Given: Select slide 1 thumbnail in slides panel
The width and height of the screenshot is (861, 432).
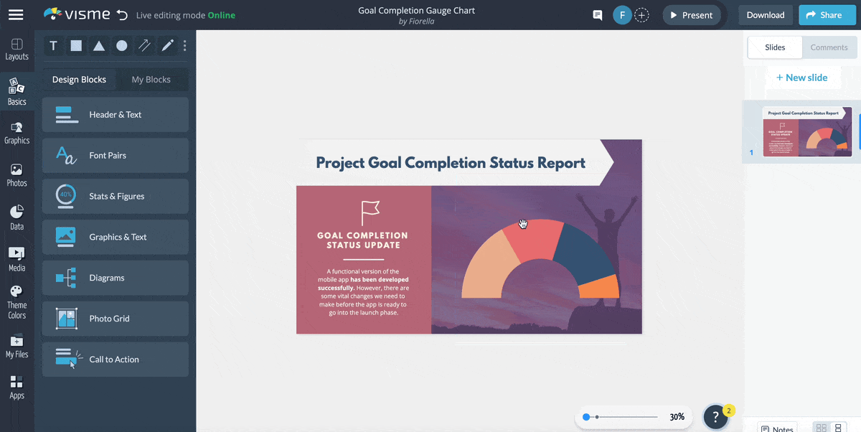Looking at the screenshot, I should pos(806,131).
